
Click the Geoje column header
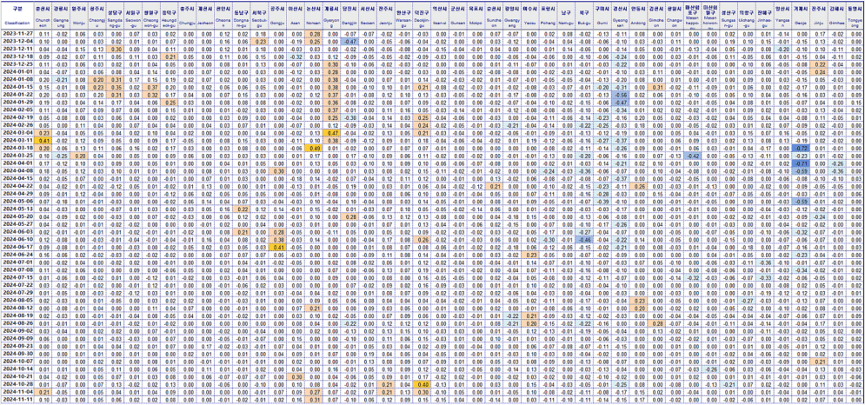(799, 17)
